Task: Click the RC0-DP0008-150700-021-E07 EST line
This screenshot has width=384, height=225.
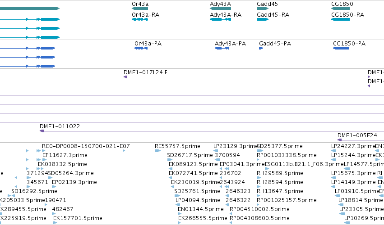Action: click(84, 151)
